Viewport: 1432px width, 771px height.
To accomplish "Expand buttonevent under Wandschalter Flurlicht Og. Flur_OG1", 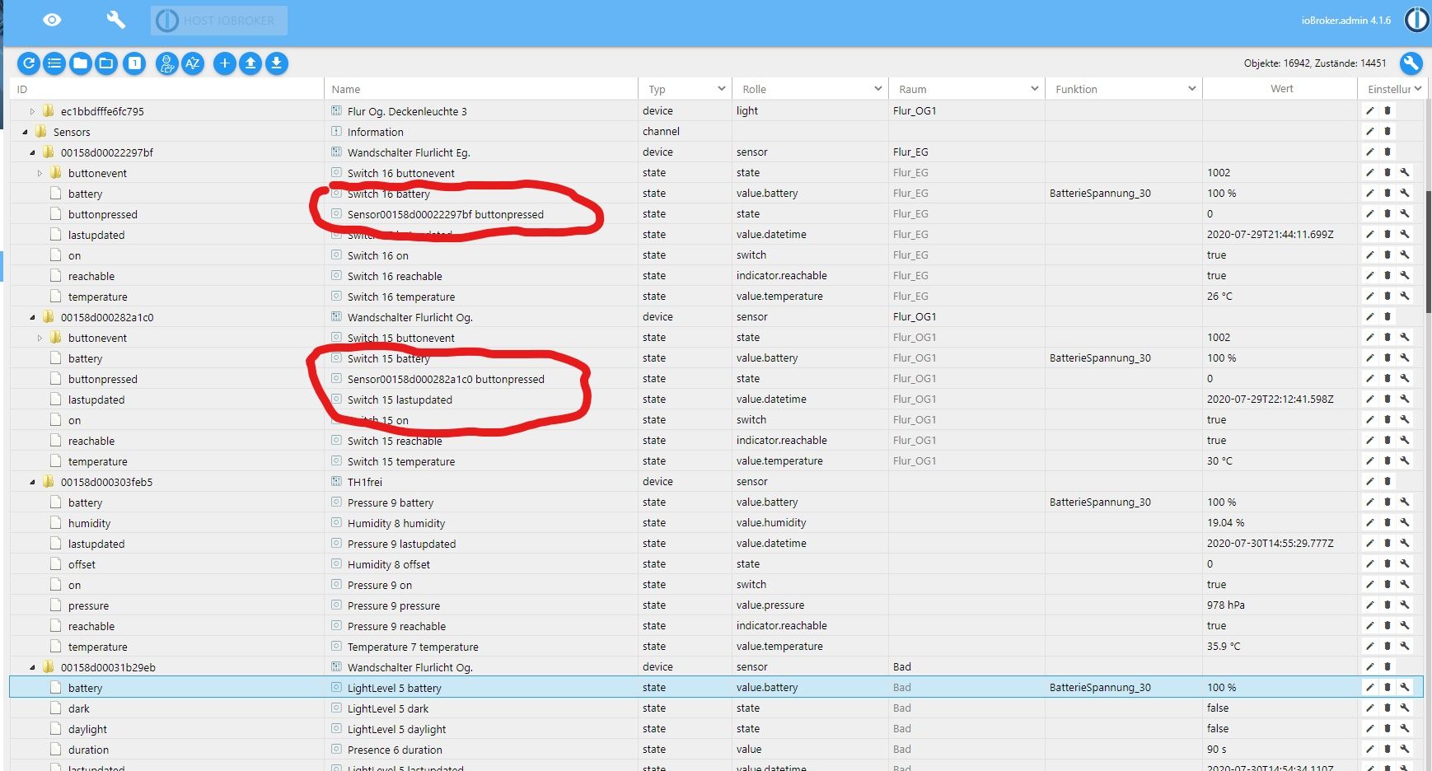I will pyautogui.click(x=40, y=338).
